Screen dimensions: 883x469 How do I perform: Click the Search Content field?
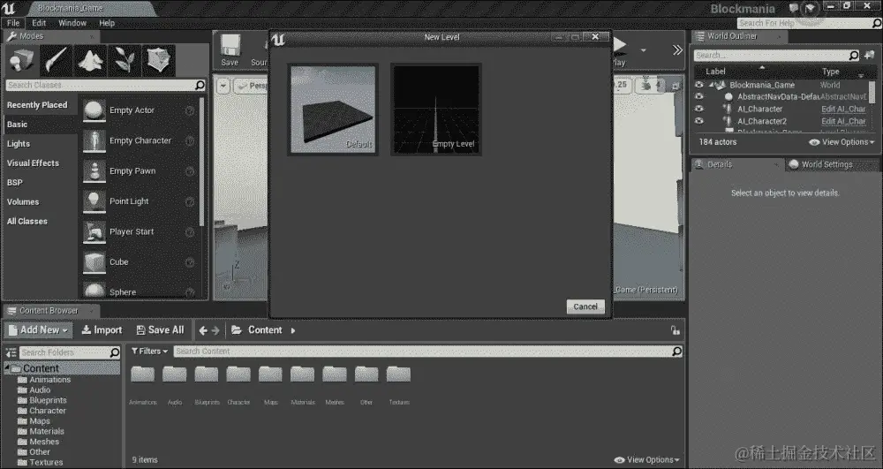click(428, 352)
